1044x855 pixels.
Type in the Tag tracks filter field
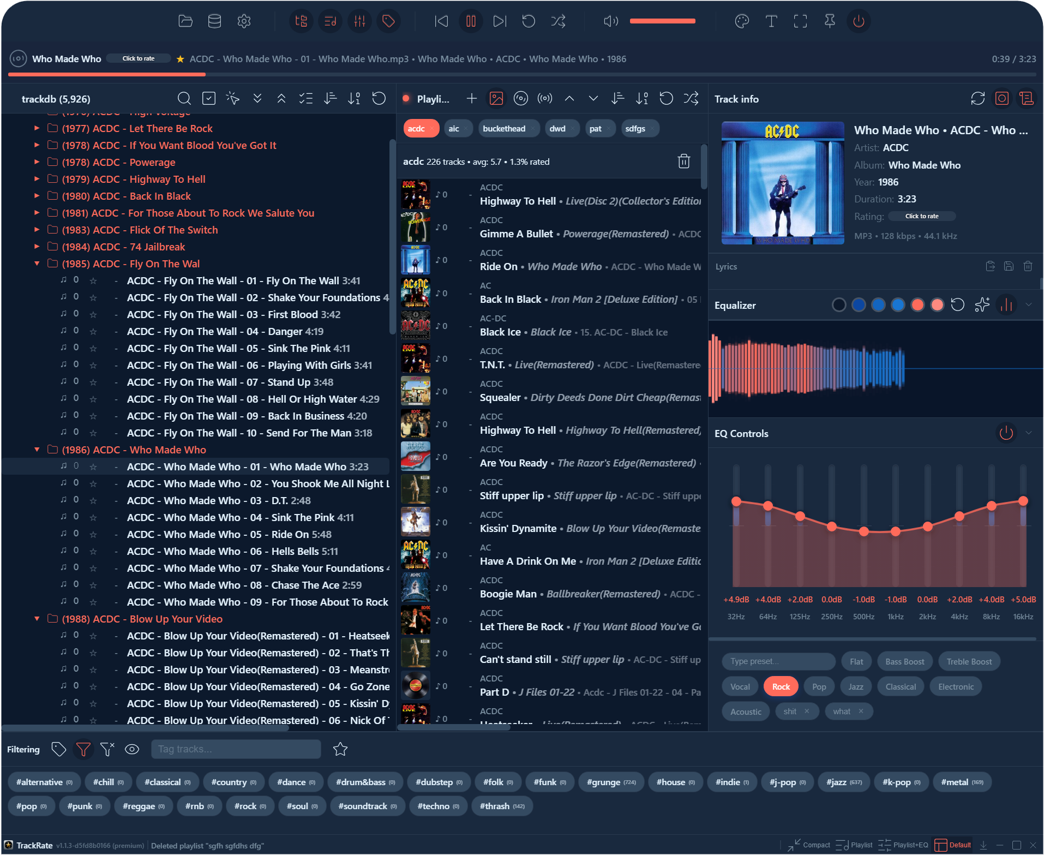coord(236,749)
